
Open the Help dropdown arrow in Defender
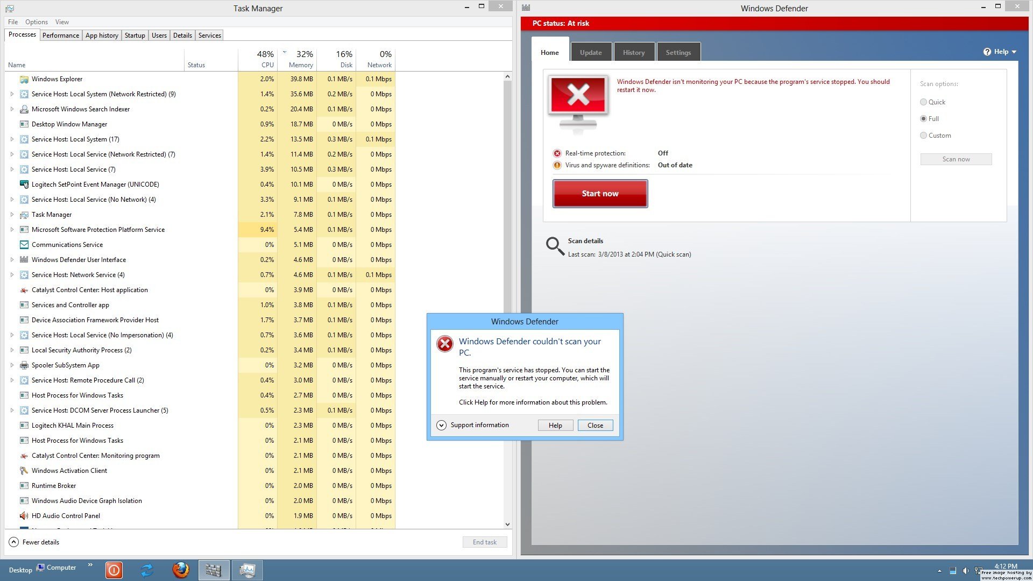coord(1014,52)
